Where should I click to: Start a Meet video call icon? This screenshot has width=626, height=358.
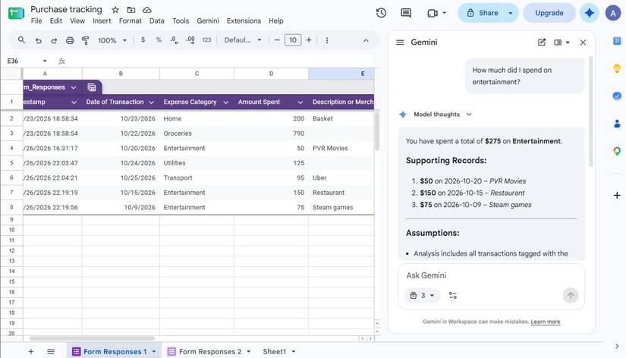pos(433,13)
